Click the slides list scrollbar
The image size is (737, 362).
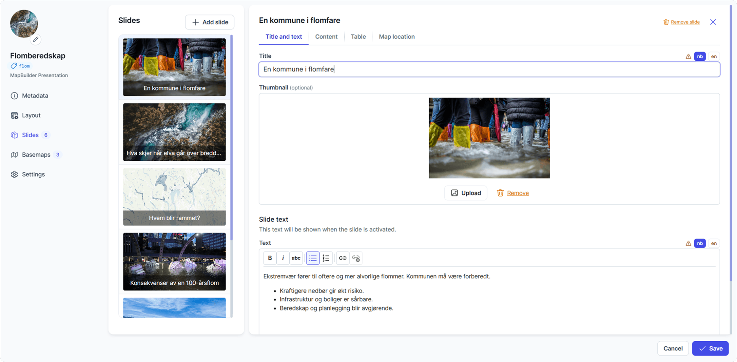tap(231, 138)
